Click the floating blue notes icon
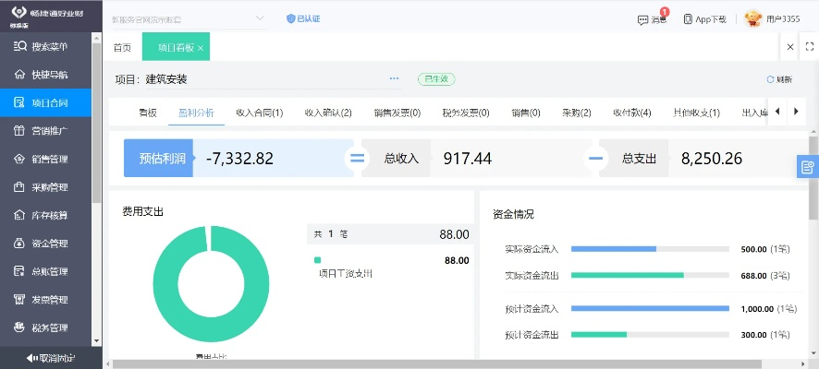 click(807, 167)
